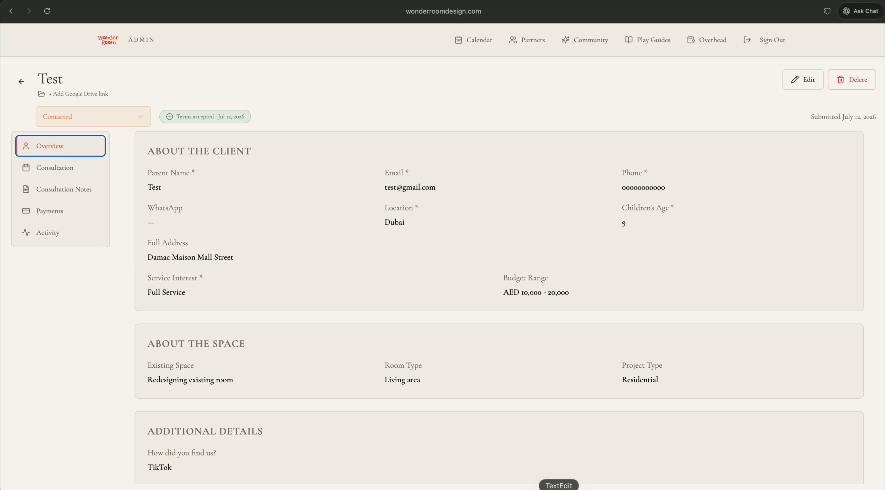Open the Community section
Screen dimensions: 885x490
click(585, 40)
